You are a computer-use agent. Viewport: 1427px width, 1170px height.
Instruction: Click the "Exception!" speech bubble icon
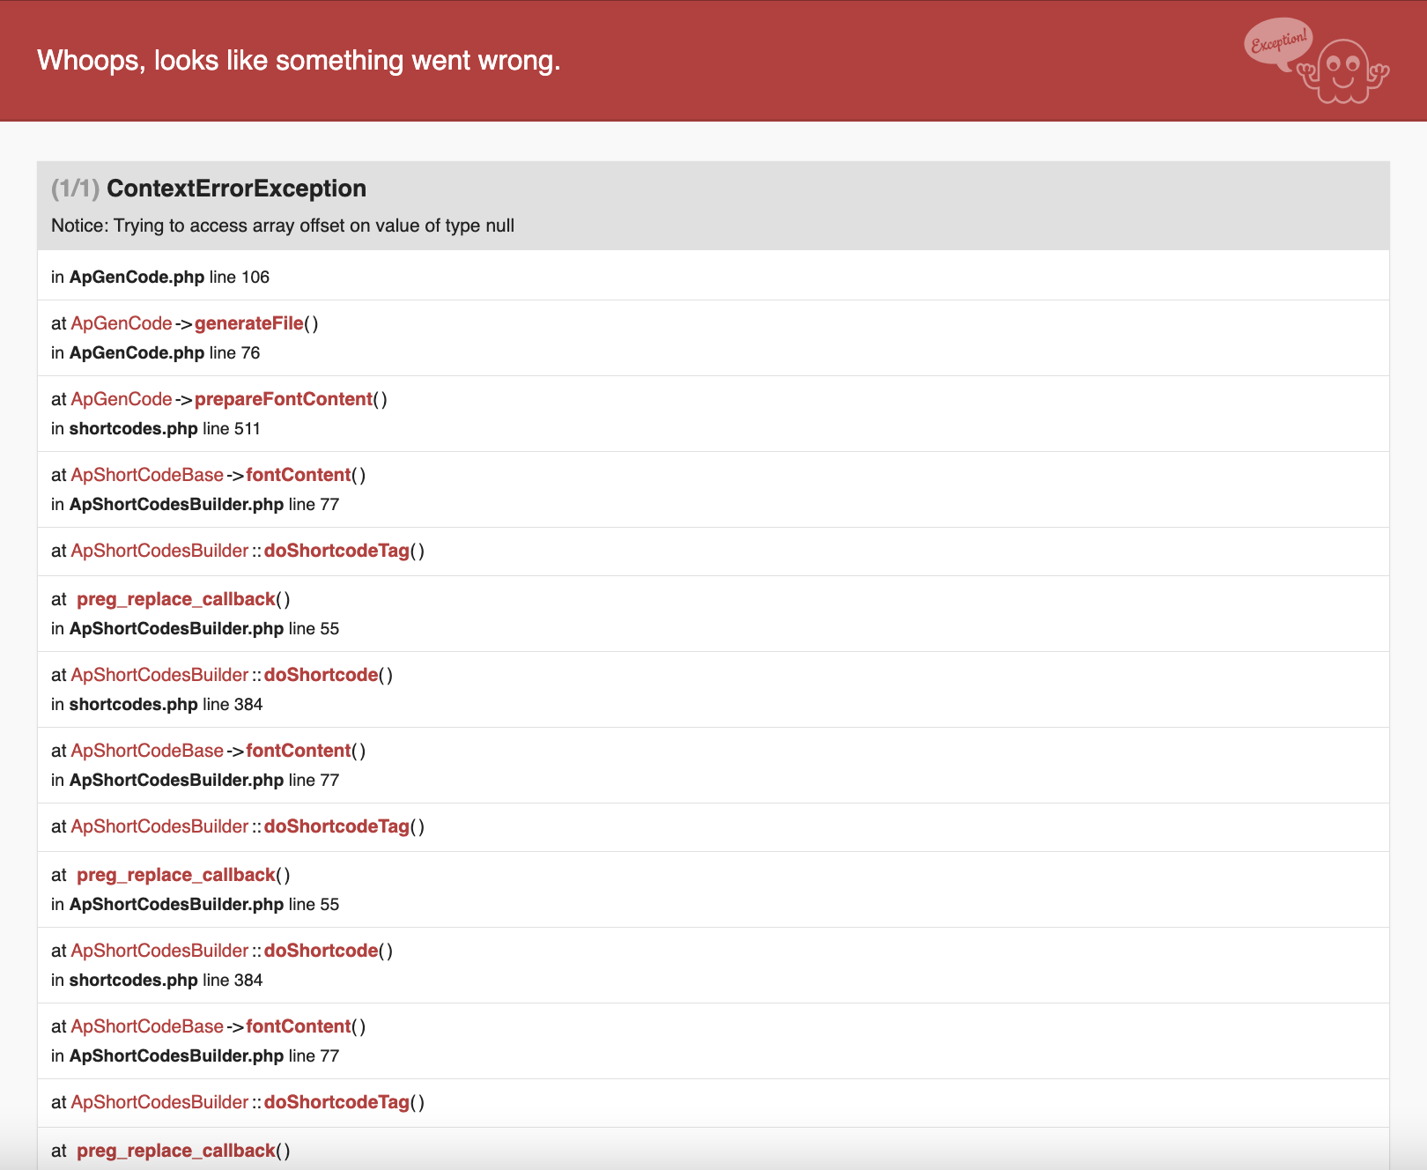(x=1278, y=41)
